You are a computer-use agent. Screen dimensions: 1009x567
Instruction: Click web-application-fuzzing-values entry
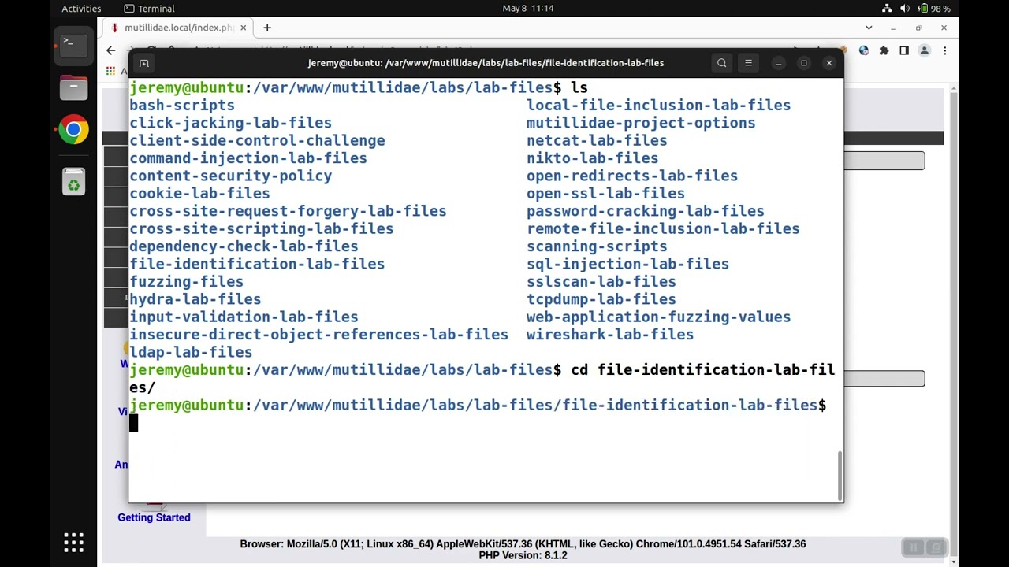(x=658, y=317)
